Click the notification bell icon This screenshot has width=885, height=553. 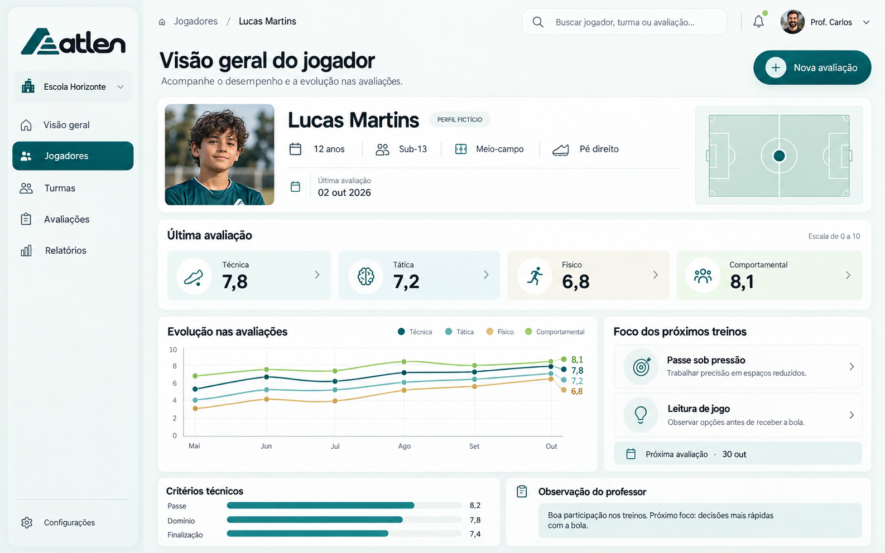point(758,22)
